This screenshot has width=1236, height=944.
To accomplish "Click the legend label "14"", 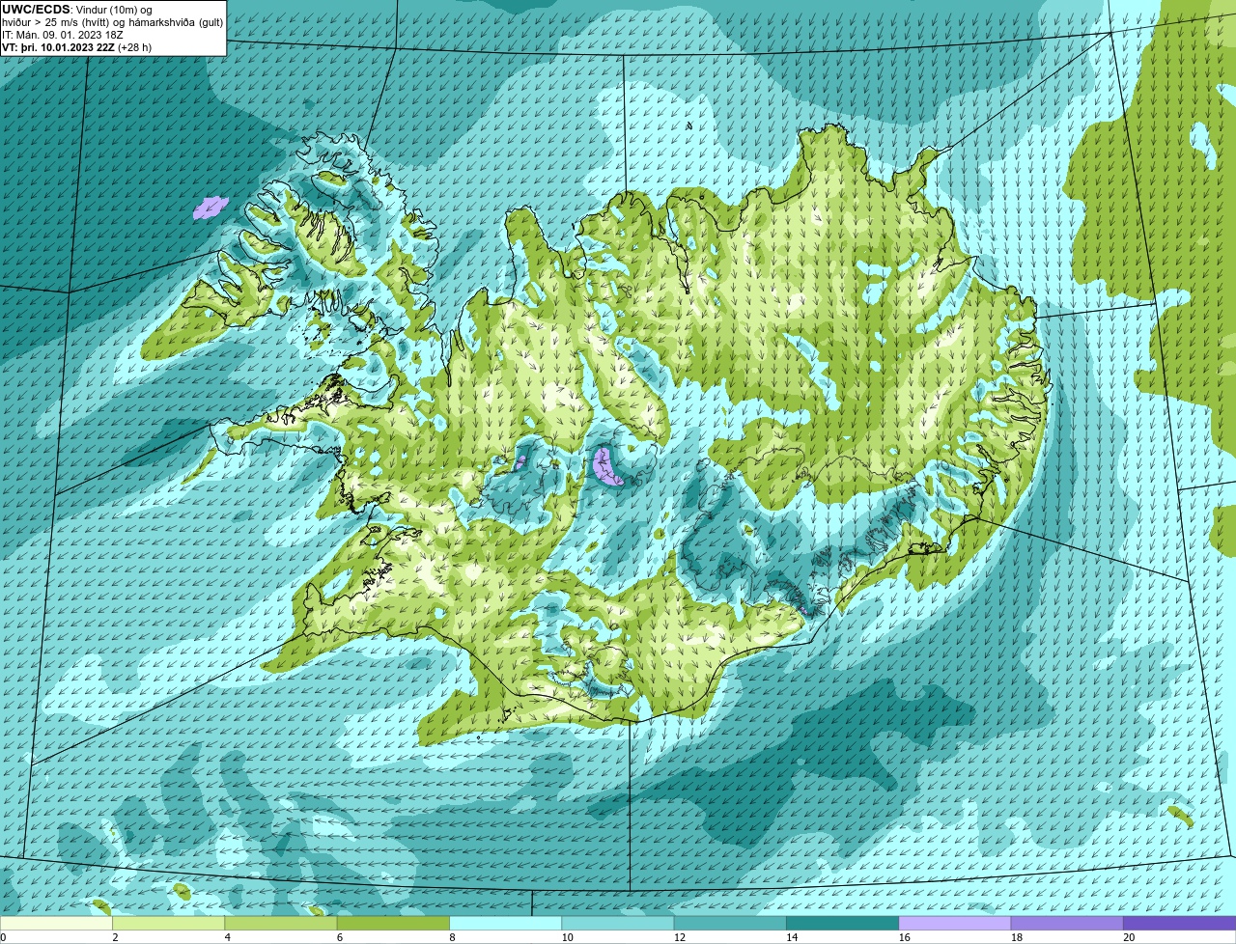I will point(791,937).
